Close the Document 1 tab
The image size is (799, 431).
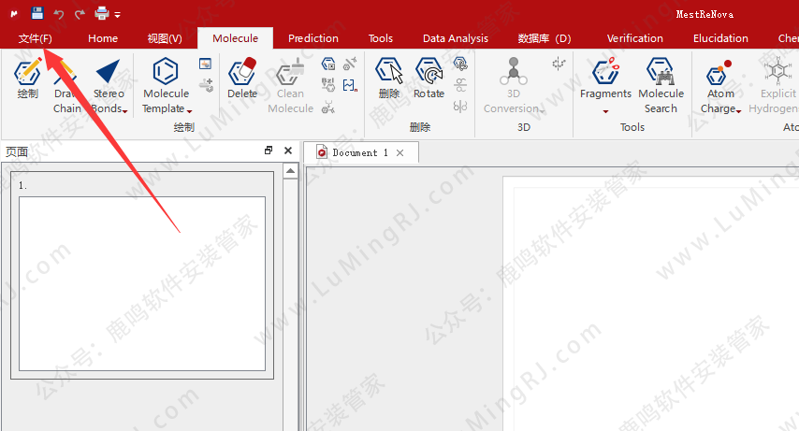pyautogui.click(x=400, y=152)
